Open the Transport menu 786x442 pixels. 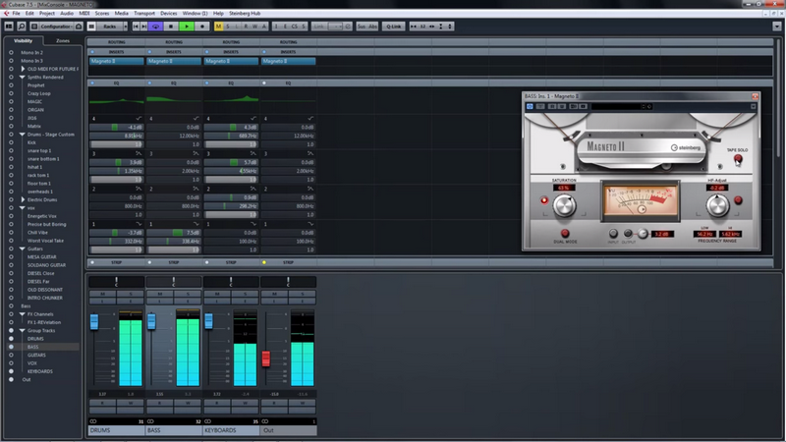(x=144, y=13)
